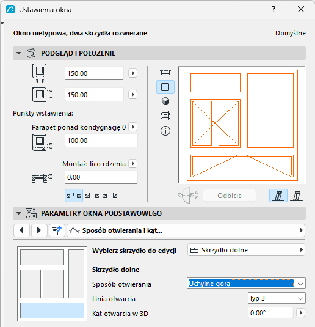
Task: Open Sposób otwierania i kąt page menu
Action: click(186, 230)
